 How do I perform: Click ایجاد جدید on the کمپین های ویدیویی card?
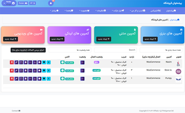[11, 39]
